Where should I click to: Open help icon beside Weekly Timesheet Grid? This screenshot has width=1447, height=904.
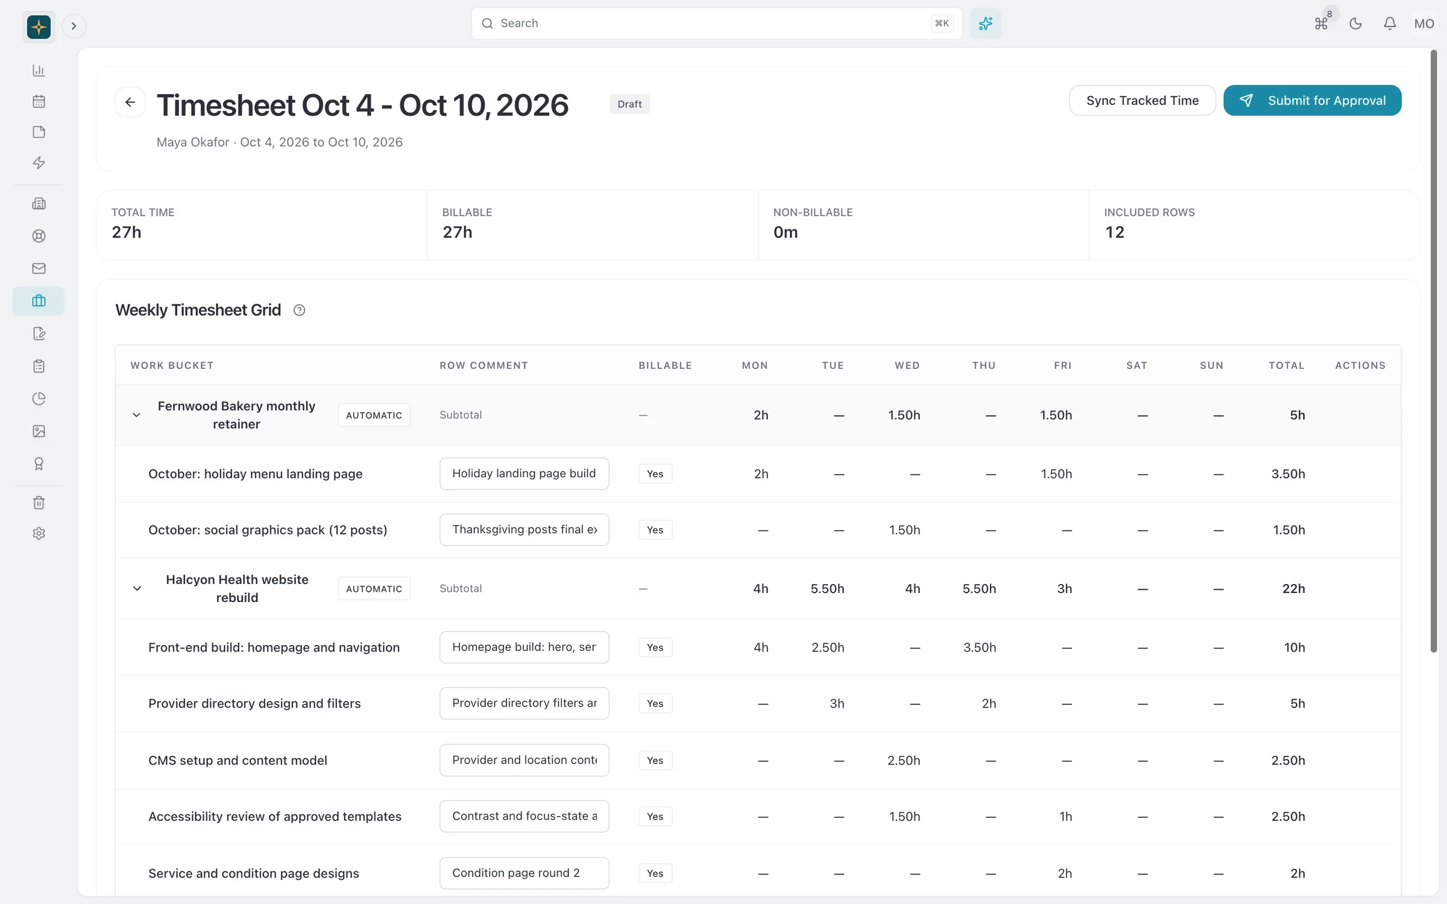tap(299, 310)
